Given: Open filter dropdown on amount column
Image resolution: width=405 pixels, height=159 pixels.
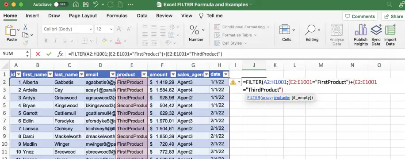Looking at the screenshot, I should click(173, 74).
